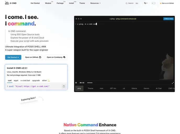Screen dimensions: 180x134
Task: Click 'Explore the power of AI and Cloud'
Action: [27, 38]
